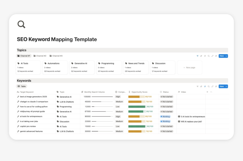Expand Topics database to full page
Screen dimensions: 243x161
(x=212, y=56)
